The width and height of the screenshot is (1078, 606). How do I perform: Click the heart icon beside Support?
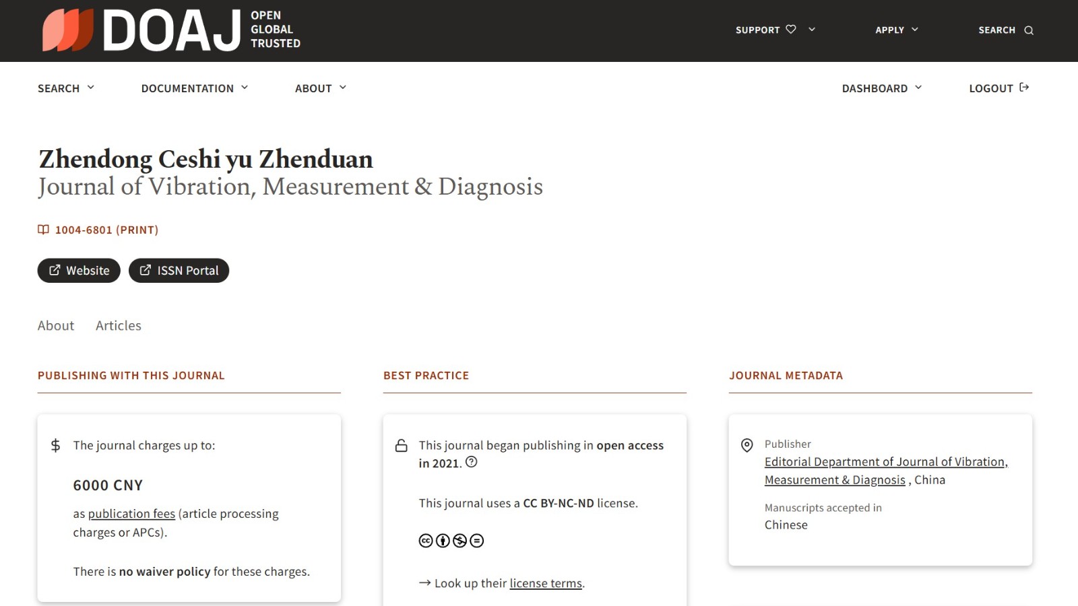click(x=791, y=30)
